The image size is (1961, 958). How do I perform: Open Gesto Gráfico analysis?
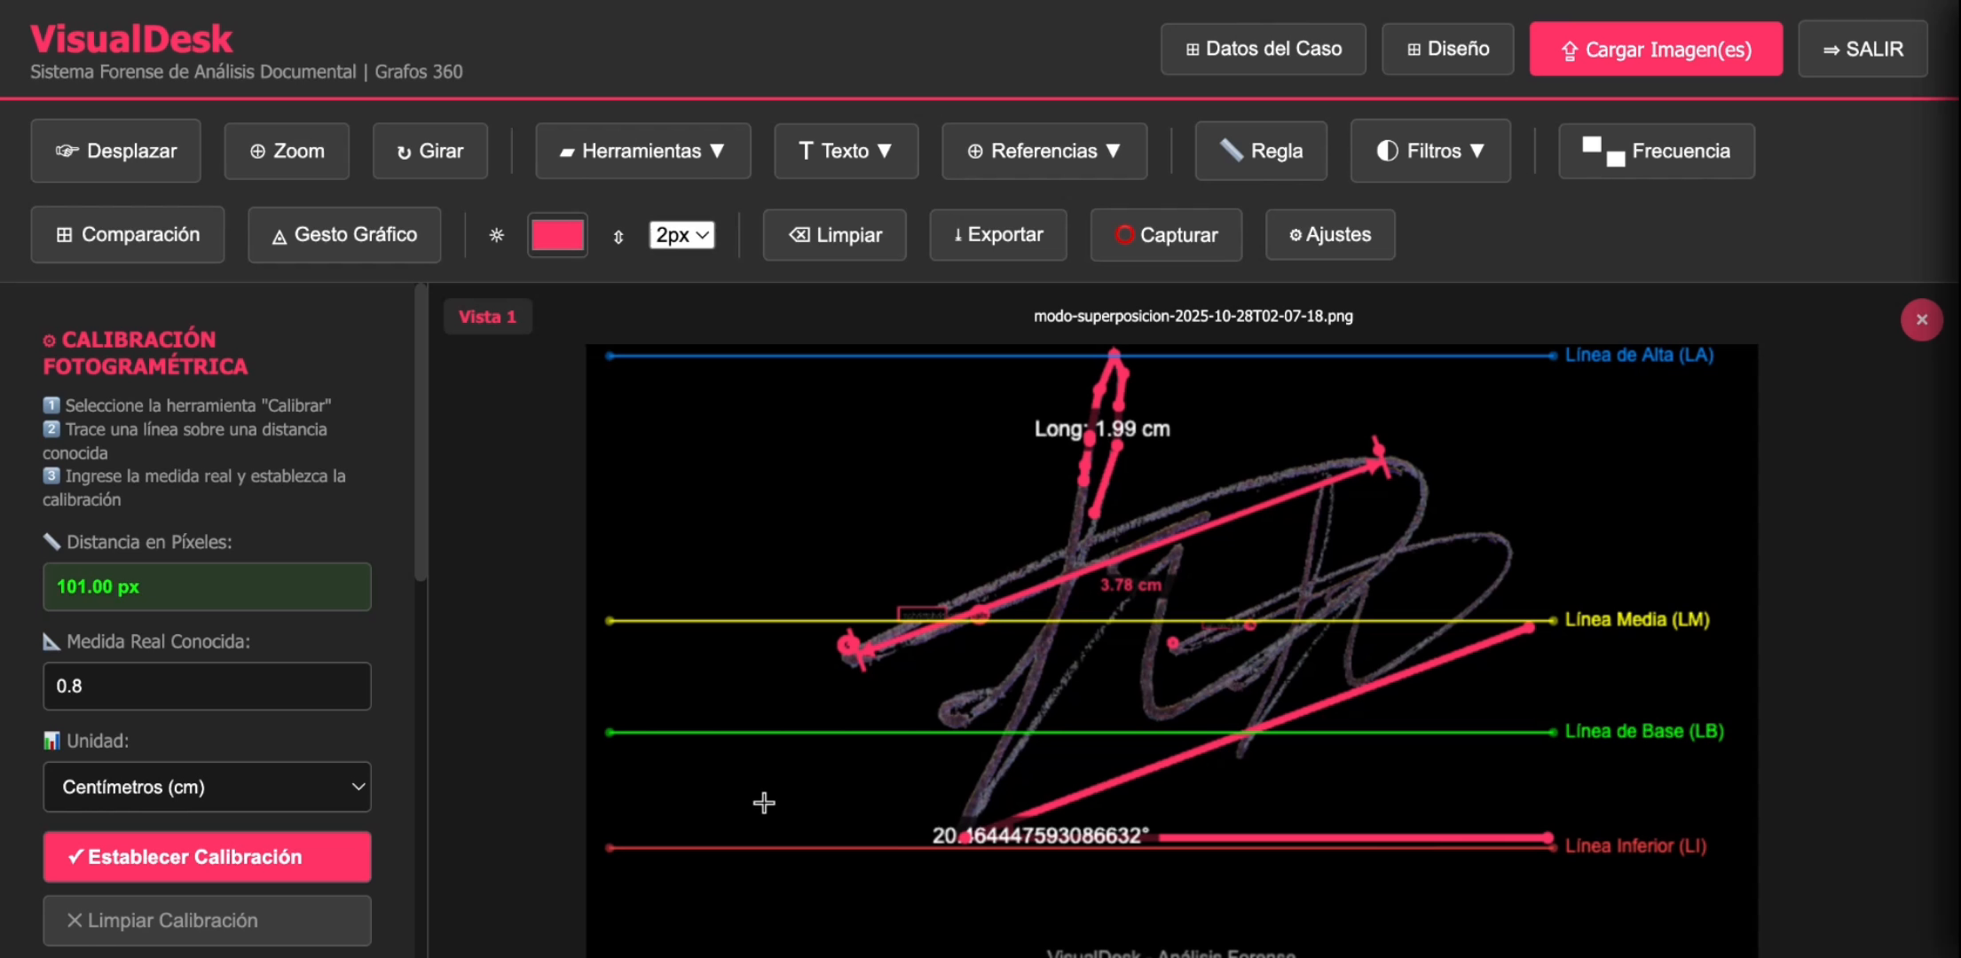344,235
